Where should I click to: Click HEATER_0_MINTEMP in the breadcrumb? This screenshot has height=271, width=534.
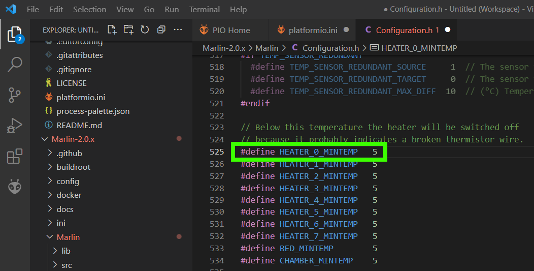point(419,48)
